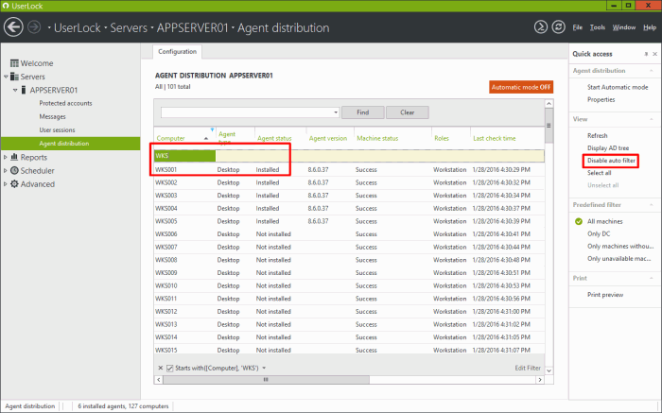
Task: Collapse the APPSERVER01 tree node
Action: pos(15,90)
